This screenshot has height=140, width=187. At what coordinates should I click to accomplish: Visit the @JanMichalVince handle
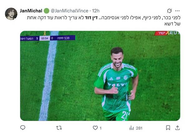point(70,11)
